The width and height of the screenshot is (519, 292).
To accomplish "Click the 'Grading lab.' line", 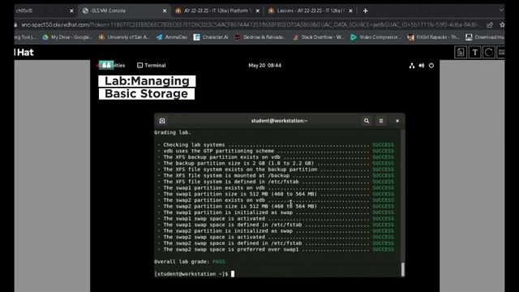I will [x=173, y=132].
